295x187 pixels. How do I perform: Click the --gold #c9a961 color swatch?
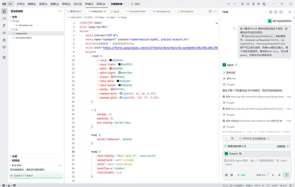[x=111, y=69]
